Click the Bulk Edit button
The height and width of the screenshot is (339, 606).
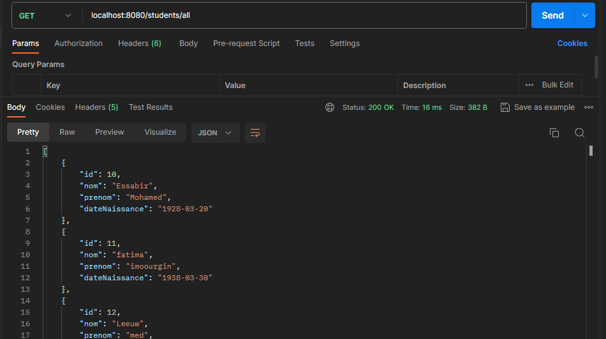558,85
